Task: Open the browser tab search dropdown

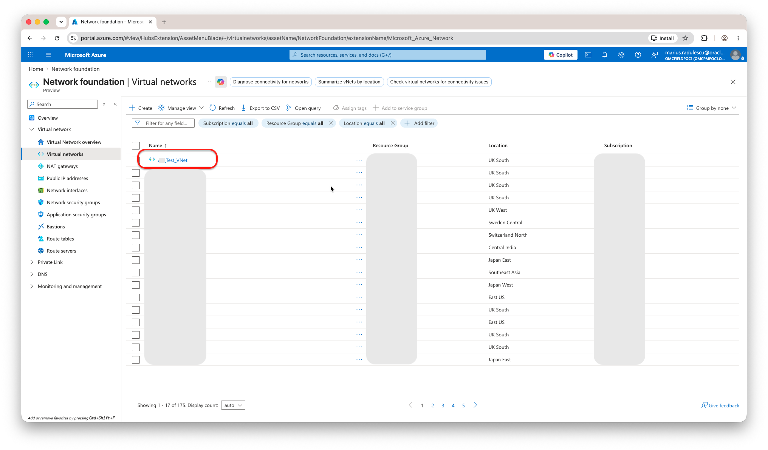Action: click(61, 22)
